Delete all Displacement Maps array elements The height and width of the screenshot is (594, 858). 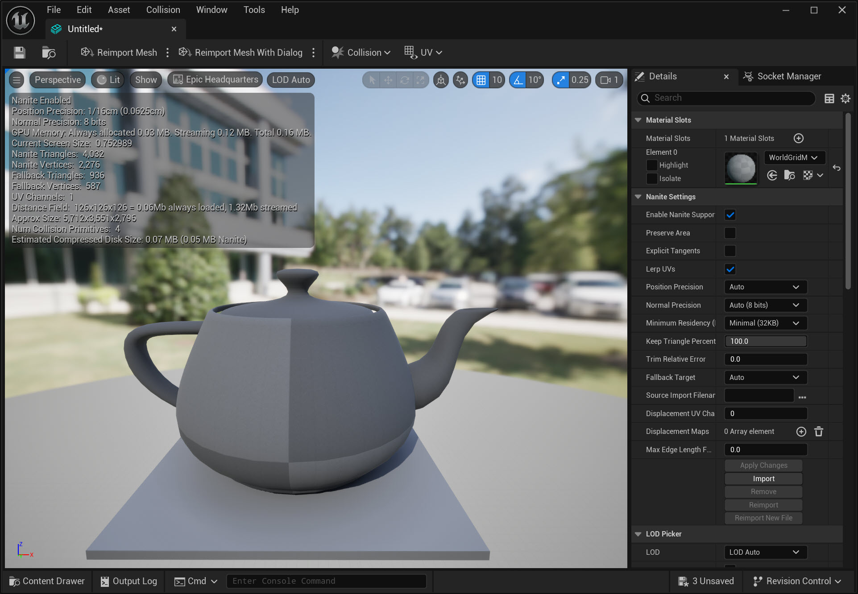[818, 431]
